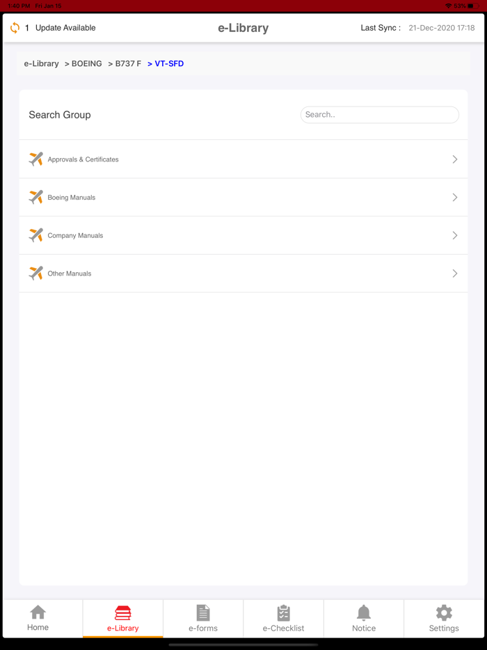Screen dimensions: 487x650
Task: Tap the e-Checklist clipboard icon
Action: (x=283, y=612)
